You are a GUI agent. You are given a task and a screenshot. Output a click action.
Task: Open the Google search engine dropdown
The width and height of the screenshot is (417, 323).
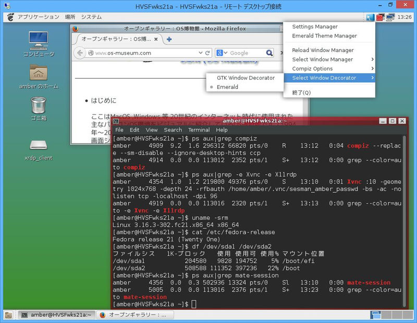pos(222,53)
